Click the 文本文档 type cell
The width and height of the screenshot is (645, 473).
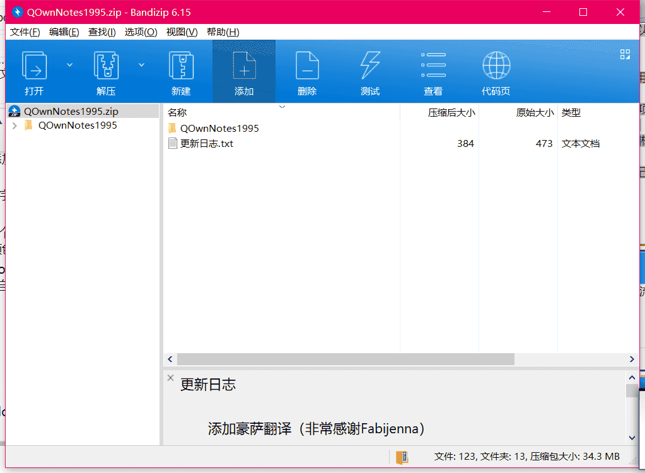click(581, 144)
